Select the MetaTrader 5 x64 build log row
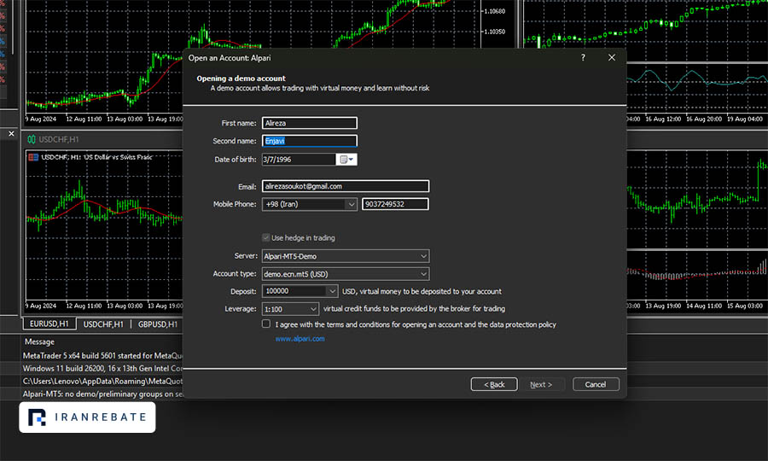 pyautogui.click(x=103, y=356)
